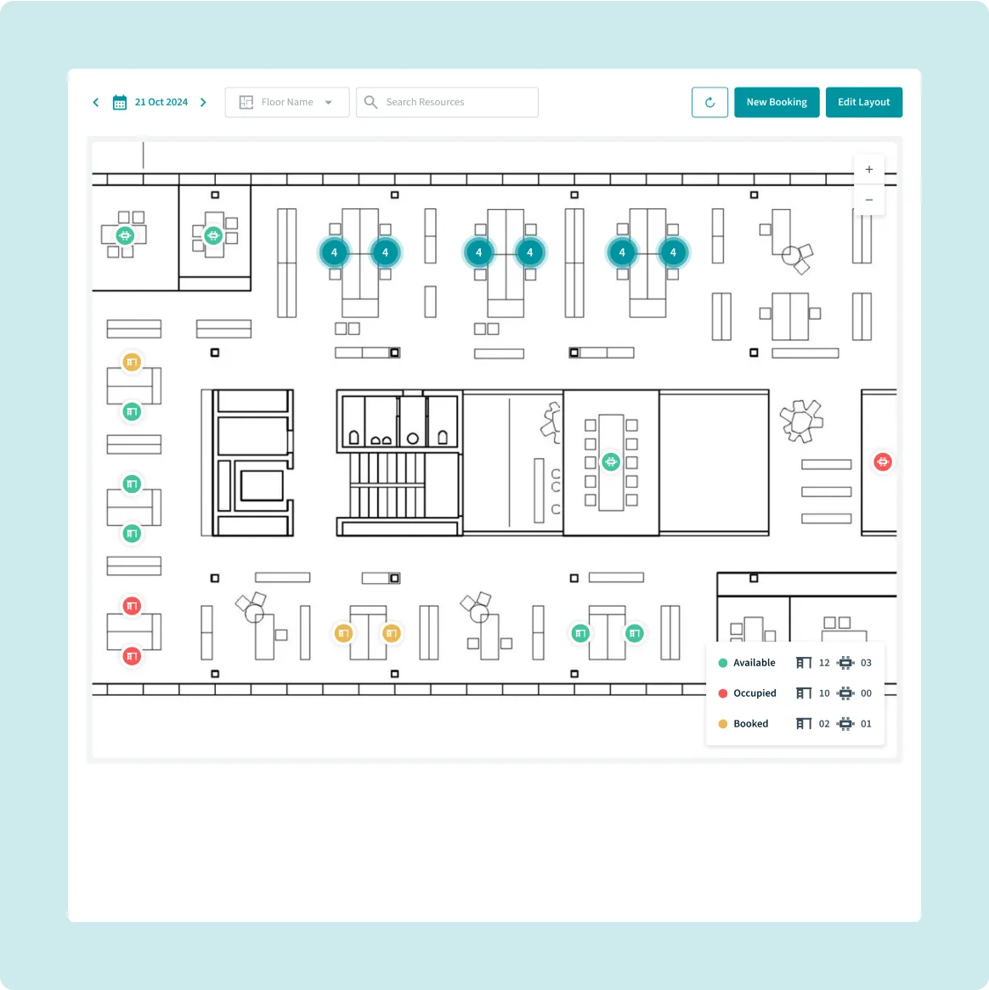Select left booked desk in bottom row
Image resolution: width=989 pixels, height=990 pixels.
pyautogui.click(x=343, y=633)
